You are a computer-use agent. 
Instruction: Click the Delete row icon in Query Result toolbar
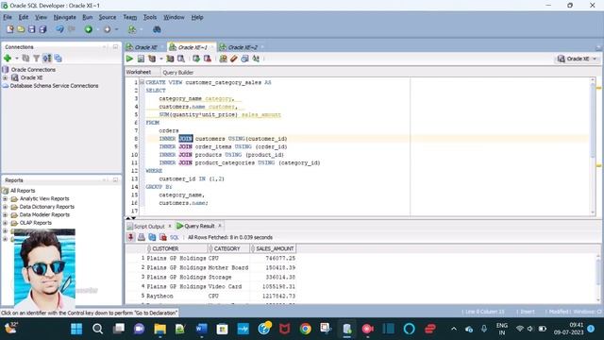tap(163, 237)
